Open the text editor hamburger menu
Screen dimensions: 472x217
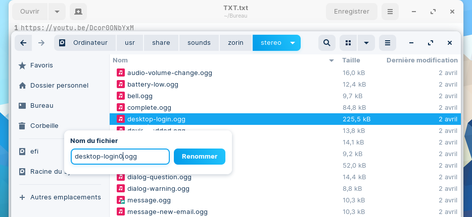pos(390,11)
